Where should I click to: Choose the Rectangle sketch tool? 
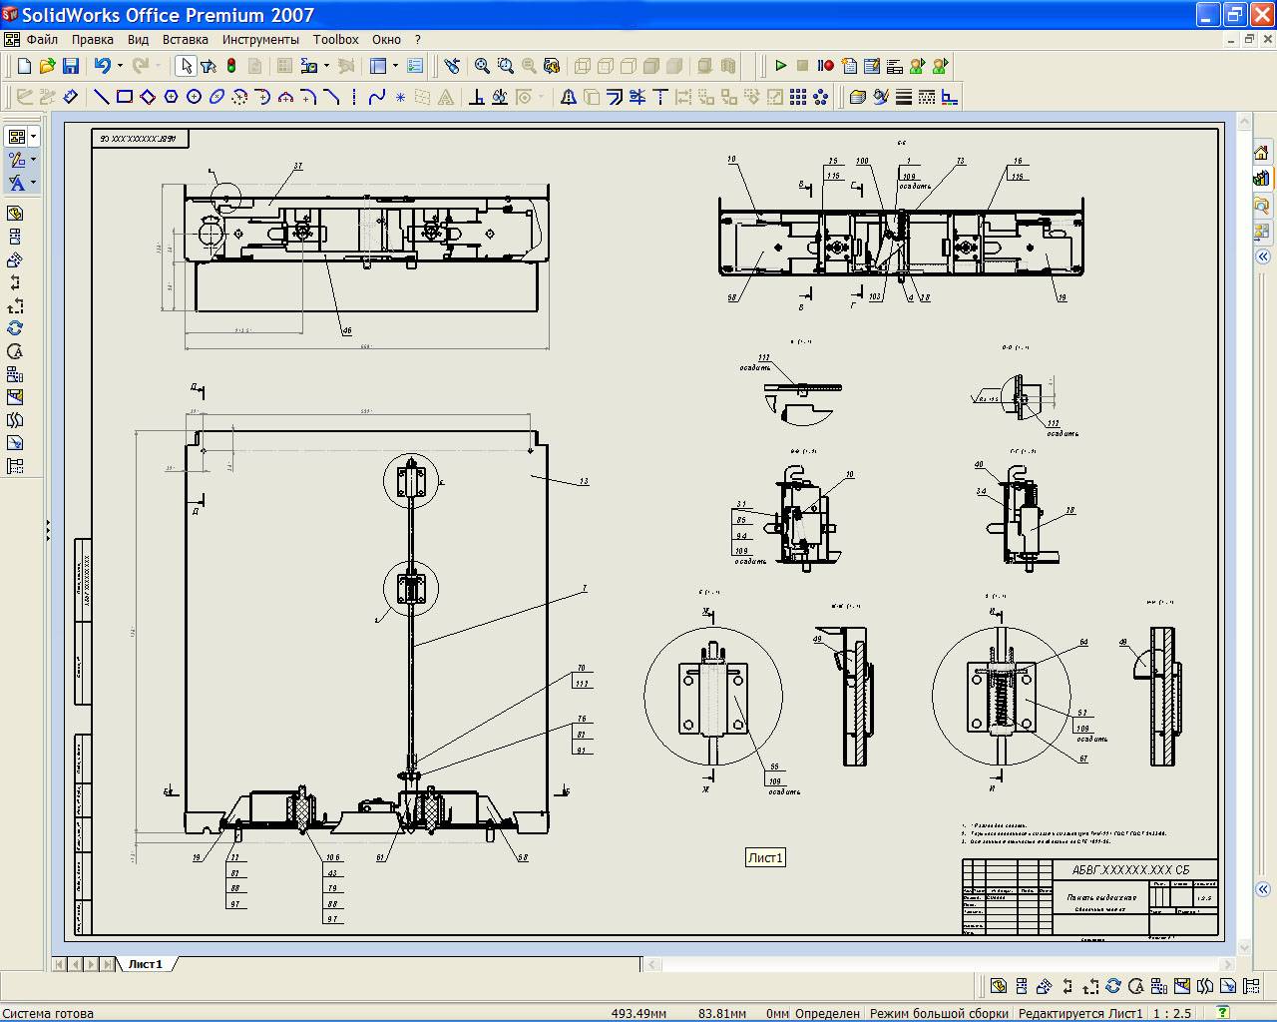coord(125,97)
